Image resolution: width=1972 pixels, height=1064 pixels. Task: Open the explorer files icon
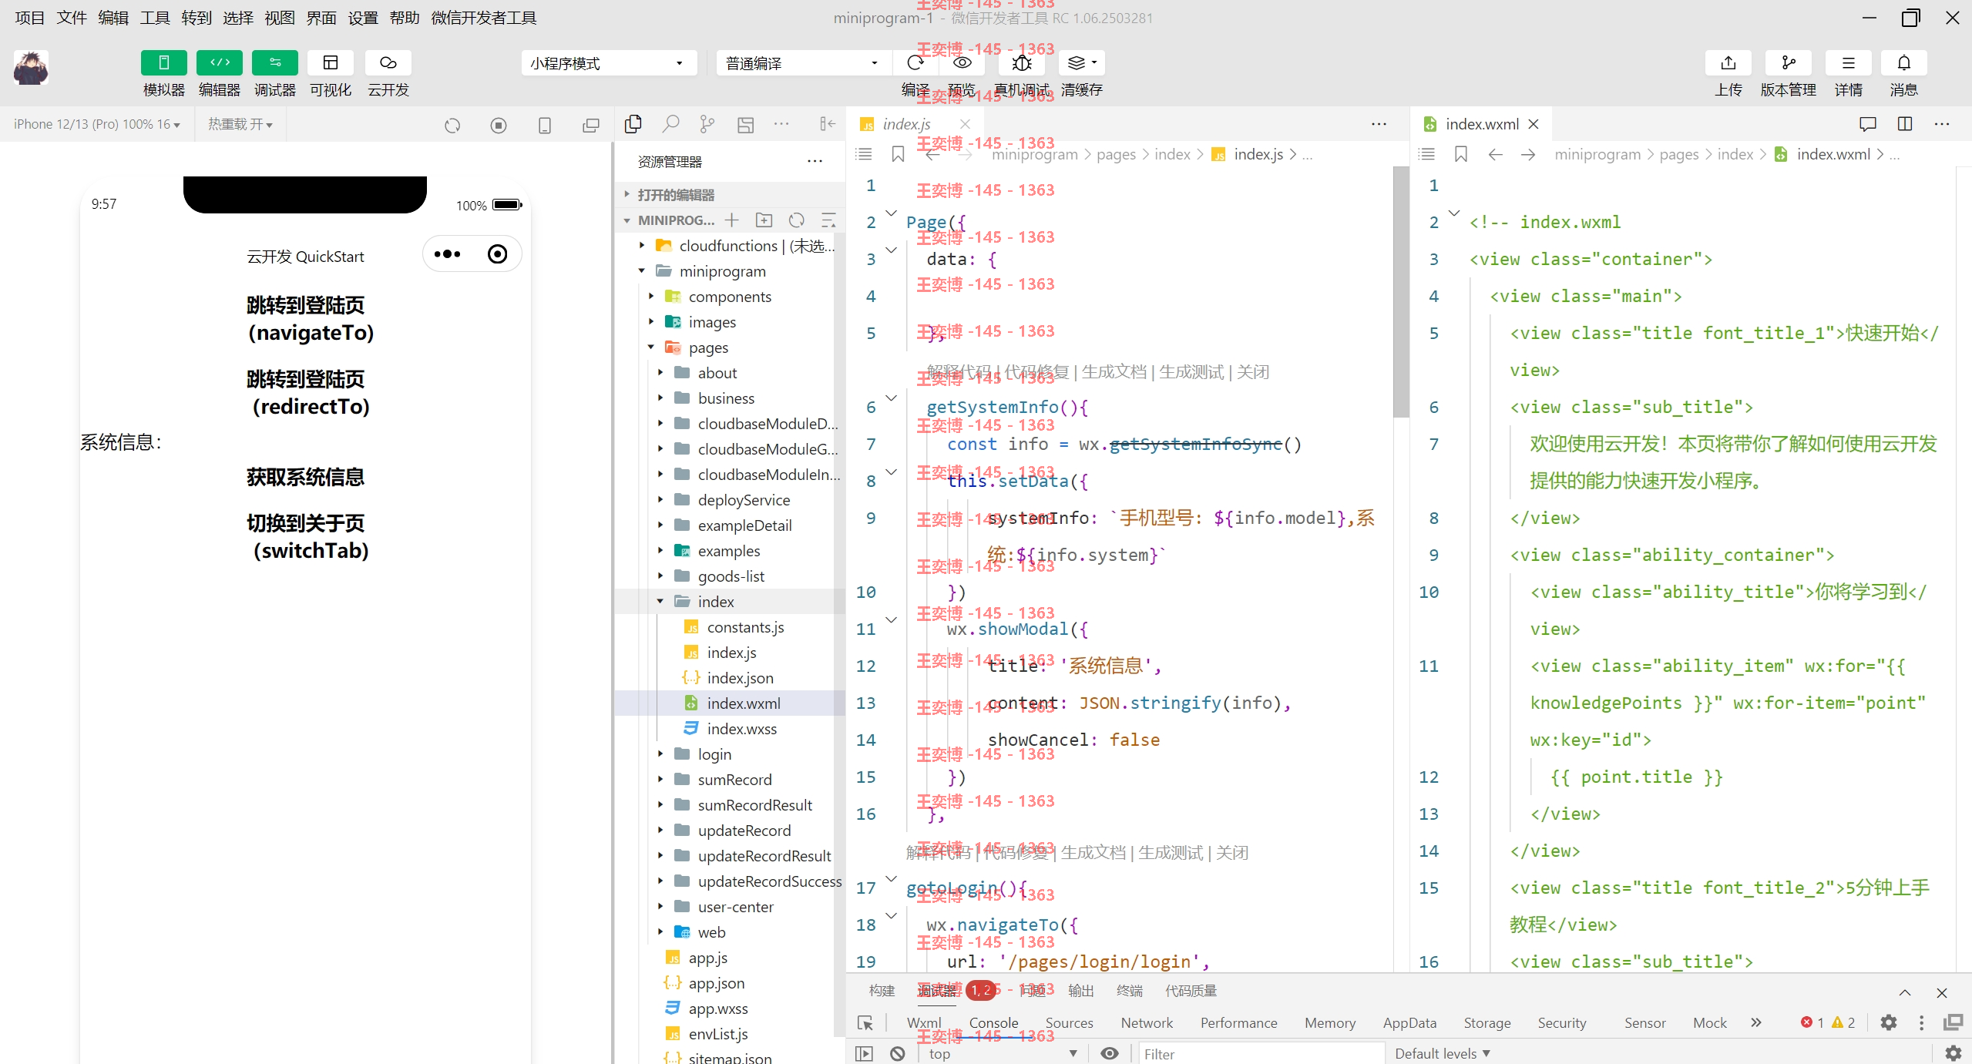point(633,123)
